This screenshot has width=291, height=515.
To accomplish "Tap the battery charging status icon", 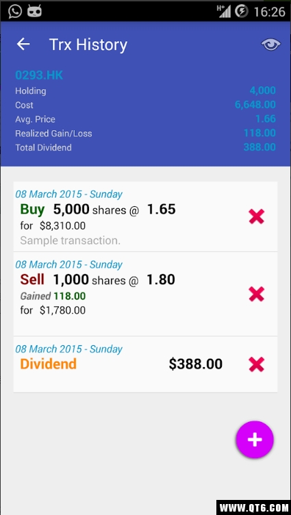I will tap(242, 12).
